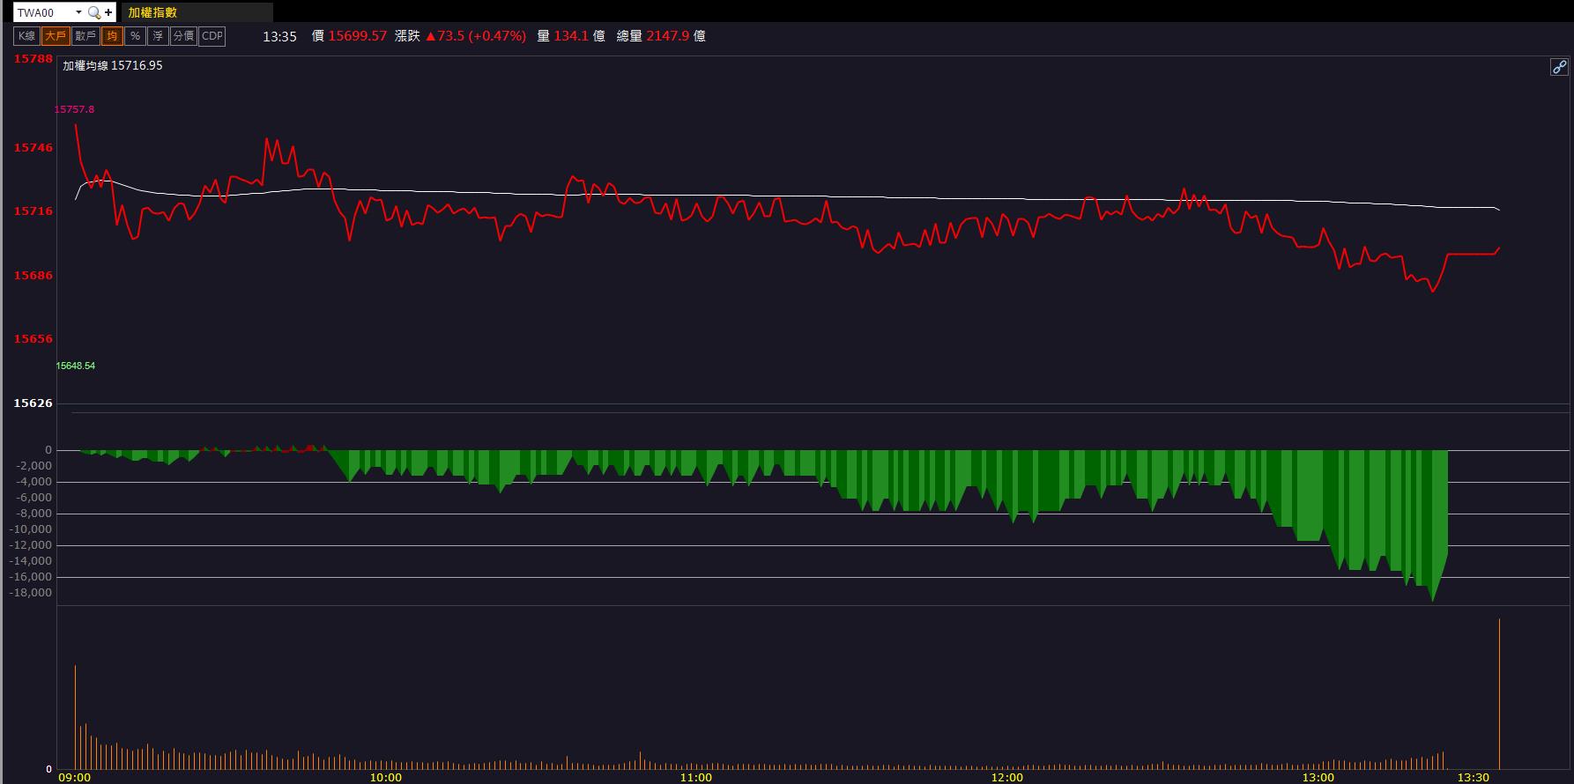Click the magnifier search icon beside TWA00
The height and width of the screenshot is (784, 1574).
point(93,12)
